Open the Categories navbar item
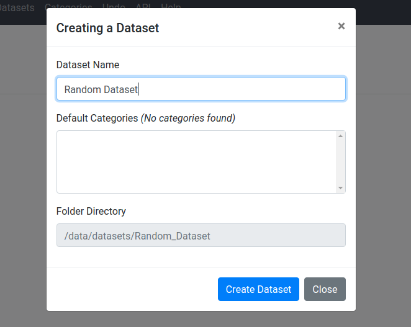411x327 pixels. click(68, 7)
